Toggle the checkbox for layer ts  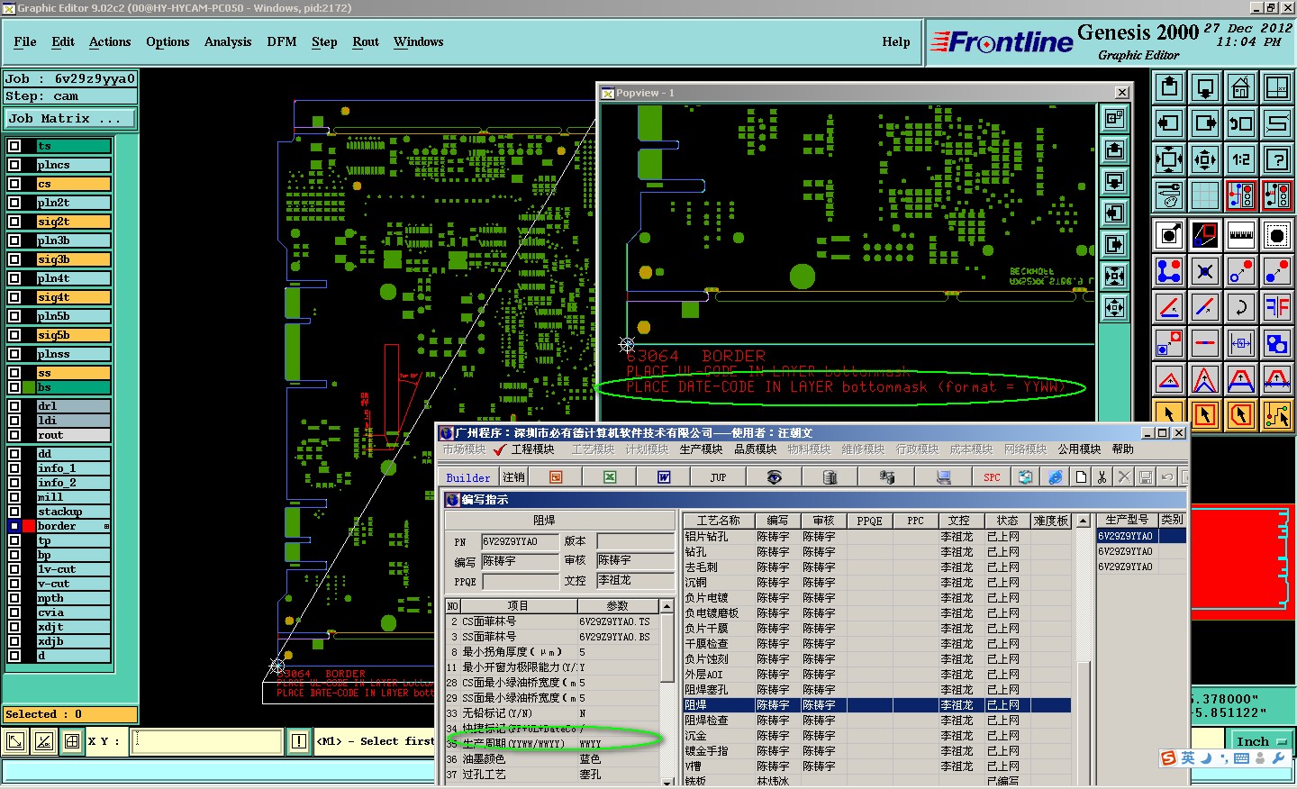pos(14,146)
